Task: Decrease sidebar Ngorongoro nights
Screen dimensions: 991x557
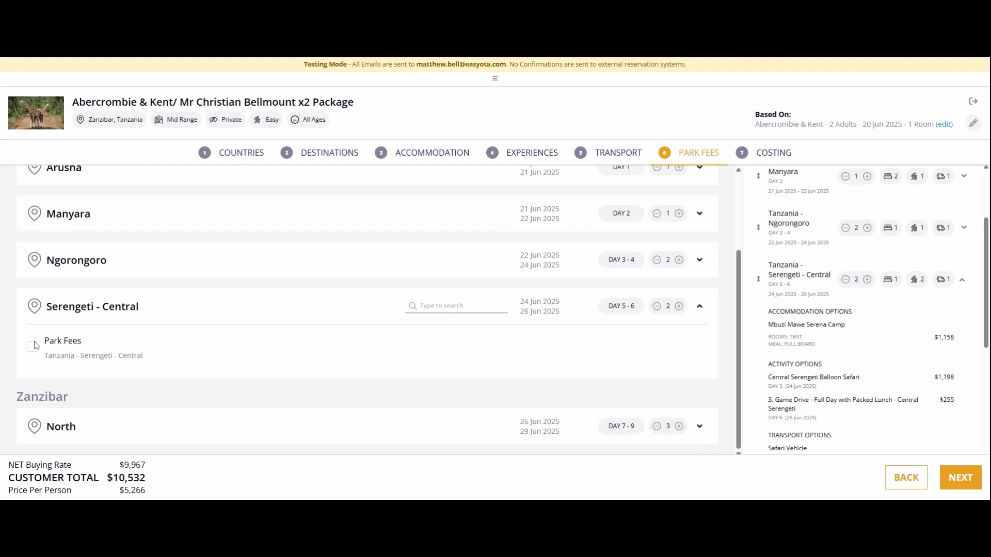Action: click(845, 227)
